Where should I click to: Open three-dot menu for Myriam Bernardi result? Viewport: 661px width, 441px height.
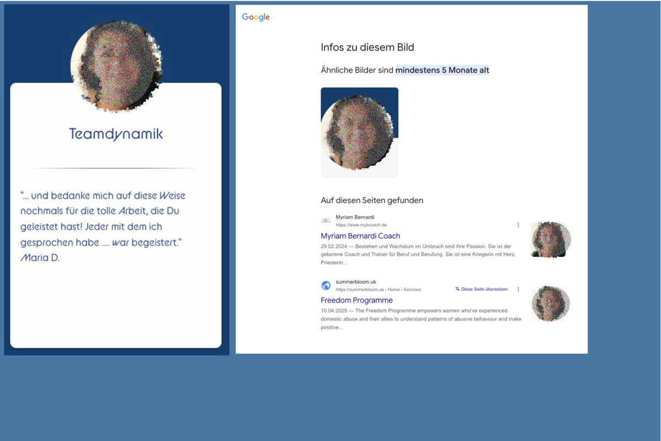coord(518,225)
